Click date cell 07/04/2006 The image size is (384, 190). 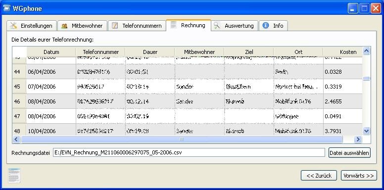coord(51,87)
